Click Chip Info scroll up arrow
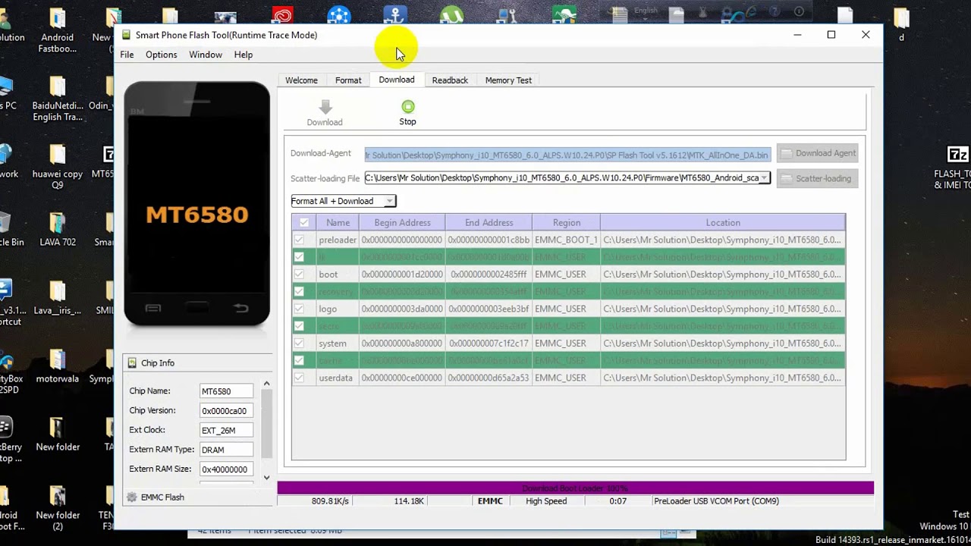This screenshot has width=971, height=546. 266,384
